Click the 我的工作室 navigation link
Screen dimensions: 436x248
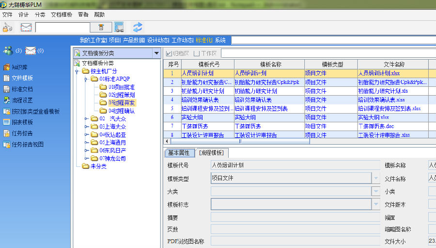[x=93, y=40]
